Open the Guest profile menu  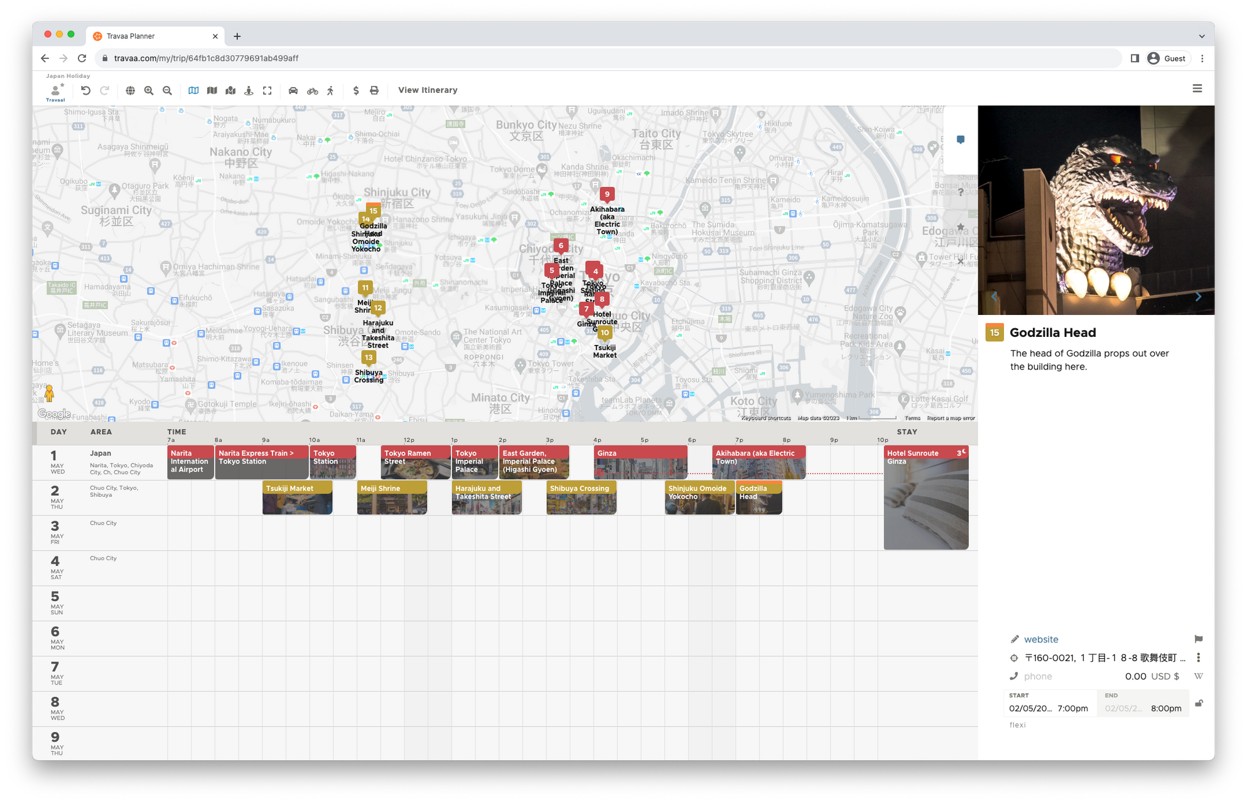(x=1168, y=58)
